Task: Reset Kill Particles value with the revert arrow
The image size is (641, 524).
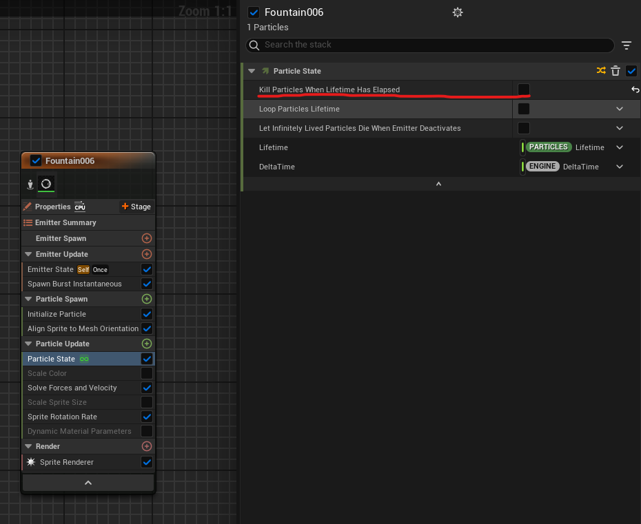Action: click(635, 90)
